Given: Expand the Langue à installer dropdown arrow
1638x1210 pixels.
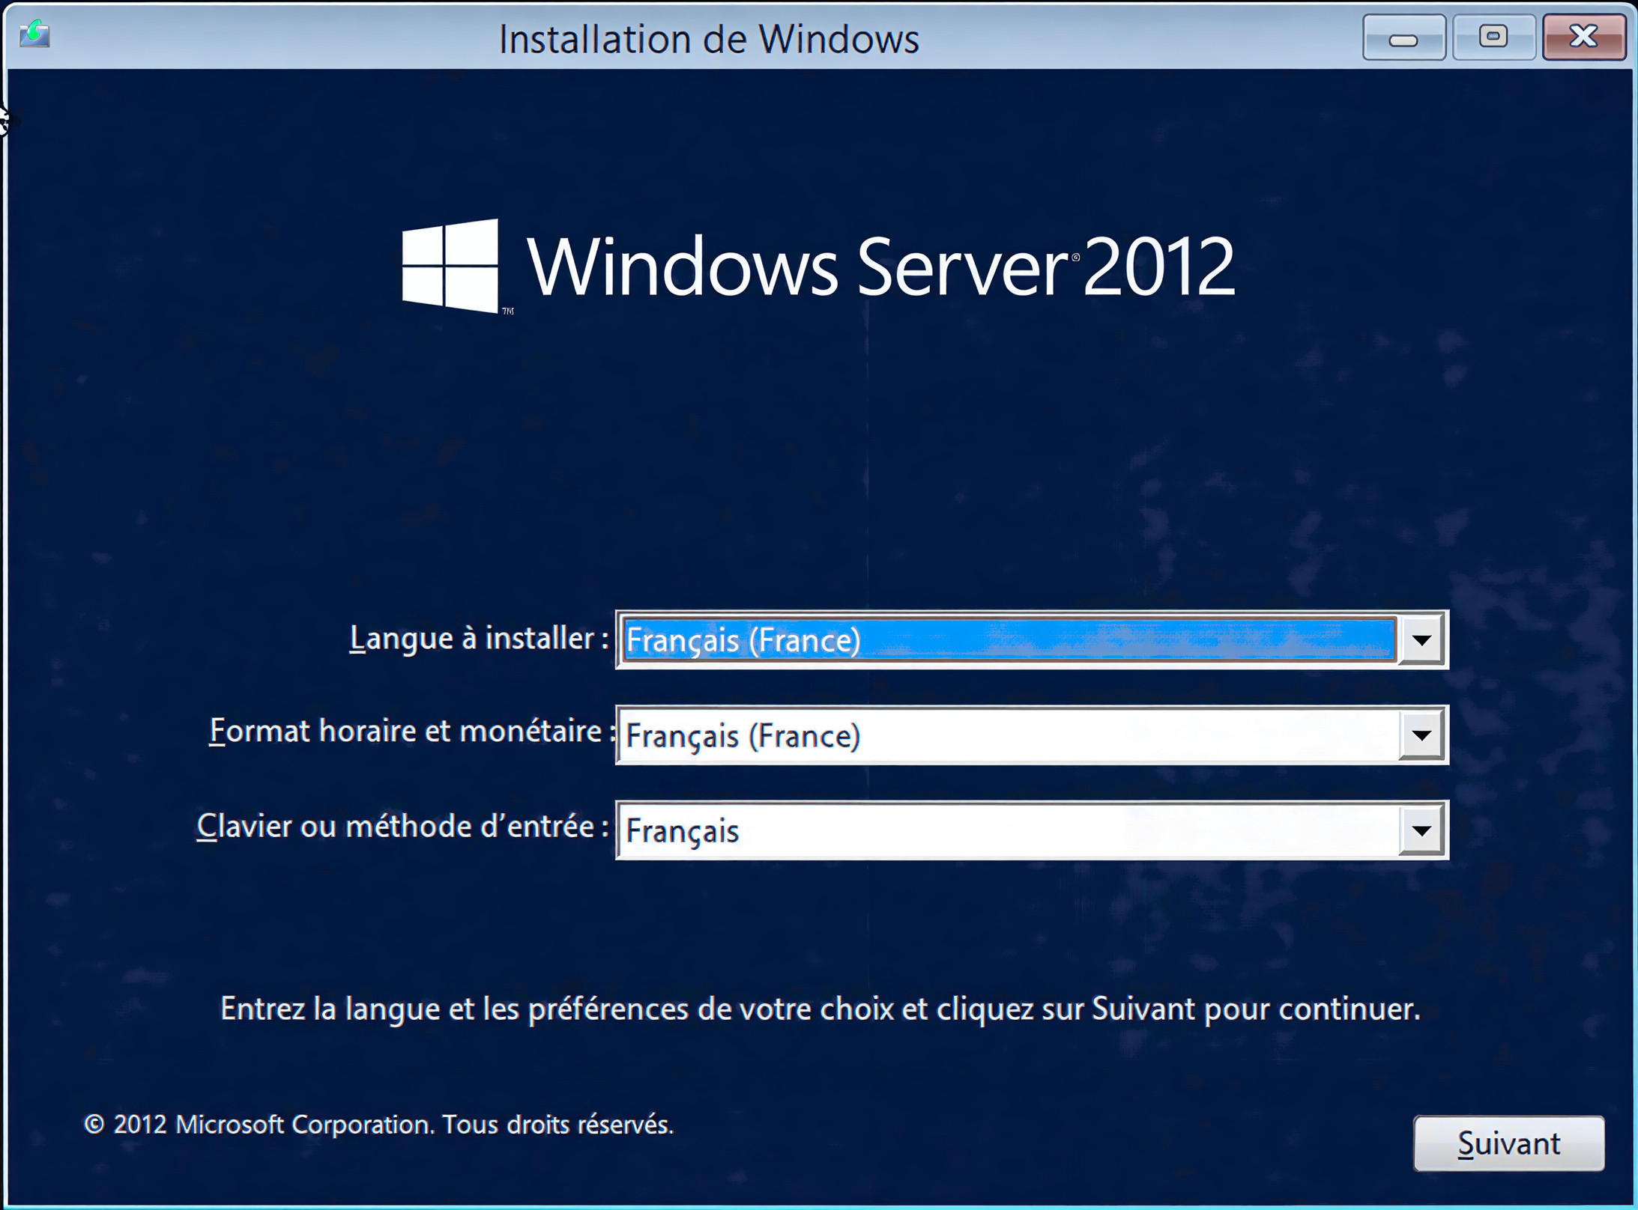Looking at the screenshot, I should [x=1421, y=640].
